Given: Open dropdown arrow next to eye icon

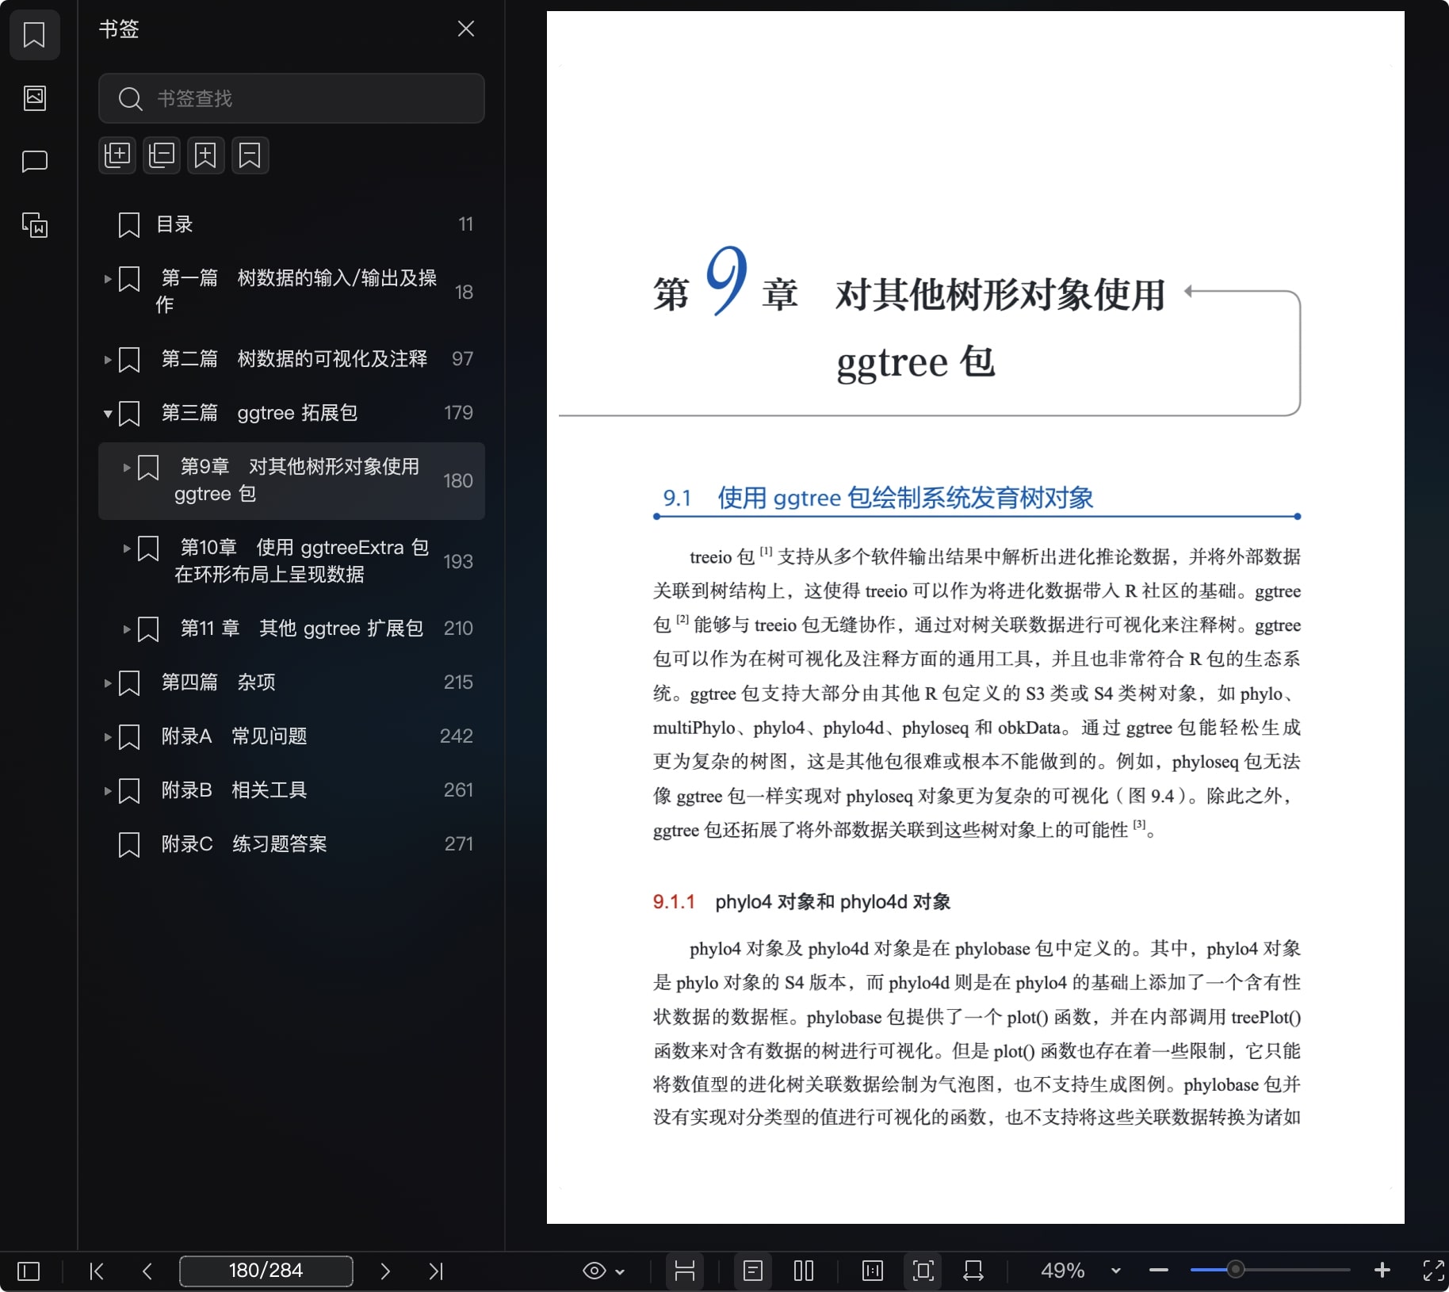Looking at the screenshot, I should [620, 1272].
